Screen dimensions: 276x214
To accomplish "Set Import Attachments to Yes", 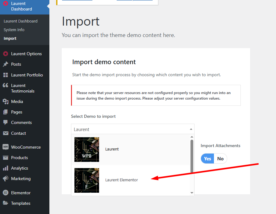I will coord(207,158).
